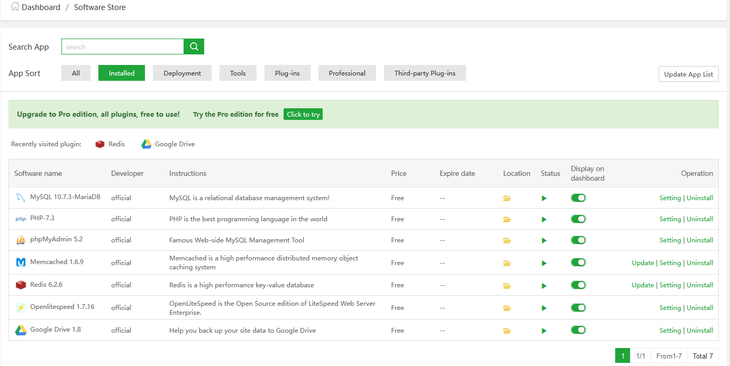The width and height of the screenshot is (730, 366).
Task: Click the phpMyAdmin folder location icon
Action: (507, 240)
